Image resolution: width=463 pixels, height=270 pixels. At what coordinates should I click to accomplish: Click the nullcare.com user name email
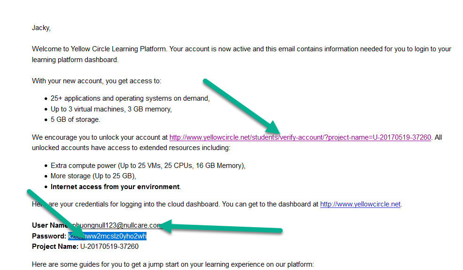[x=117, y=225]
